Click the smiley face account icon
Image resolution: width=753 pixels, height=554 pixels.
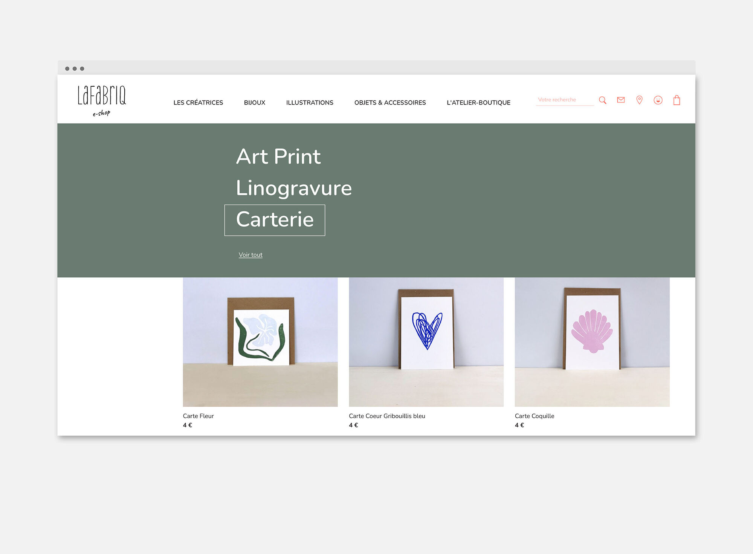pyautogui.click(x=658, y=100)
